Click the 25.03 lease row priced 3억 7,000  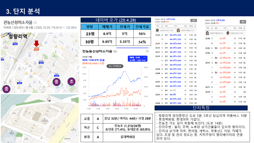click(x=226, y=48)
